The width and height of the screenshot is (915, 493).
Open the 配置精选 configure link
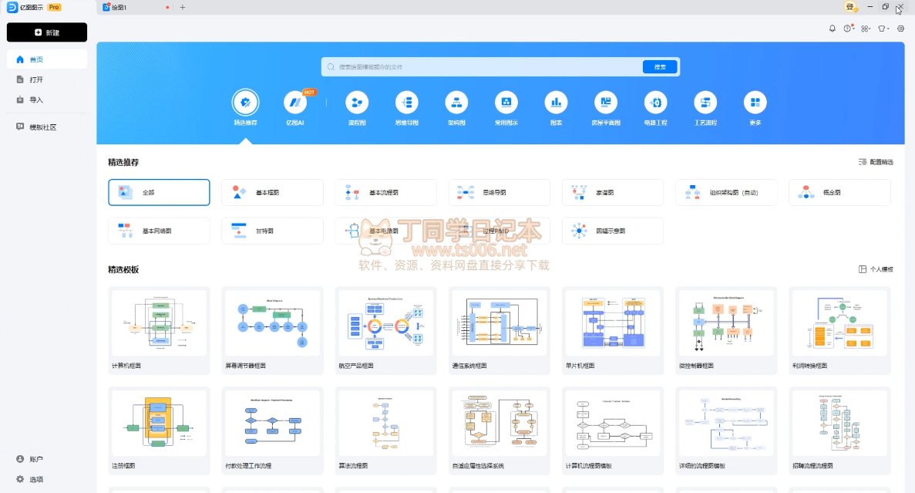pyautogui.click(x=876, y=162)
